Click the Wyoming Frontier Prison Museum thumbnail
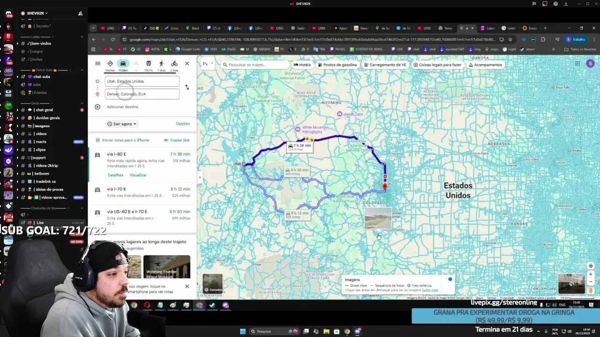This screenshot has height=337, width=600. (x=167, y=267)
